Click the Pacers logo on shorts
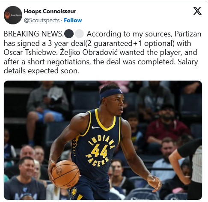 point(74,192)
